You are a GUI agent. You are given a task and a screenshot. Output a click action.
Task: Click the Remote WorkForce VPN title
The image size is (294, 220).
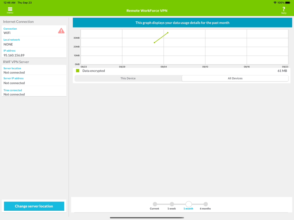tap(147, 11)
